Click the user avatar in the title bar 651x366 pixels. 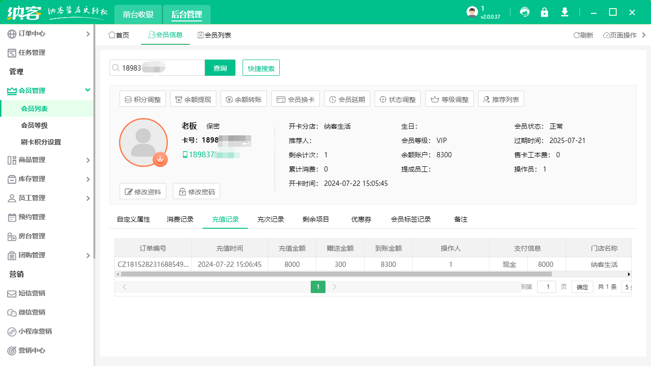[x=471, y=12]
